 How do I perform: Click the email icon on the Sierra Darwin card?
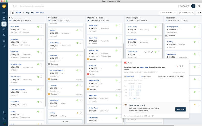click(x=148, y=52)
